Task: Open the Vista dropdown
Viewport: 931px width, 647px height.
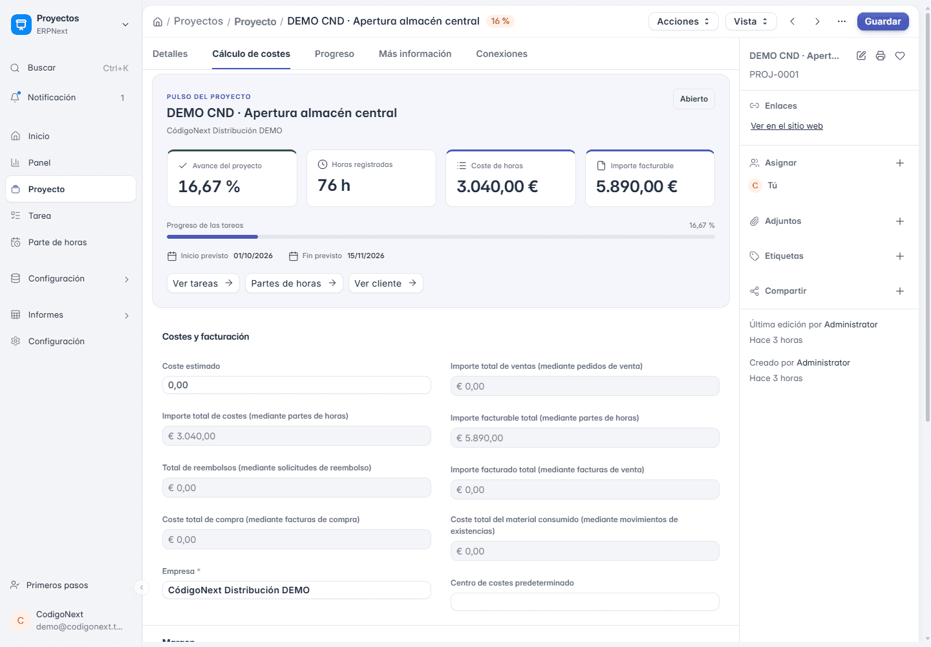Action: tap(751, 21)
